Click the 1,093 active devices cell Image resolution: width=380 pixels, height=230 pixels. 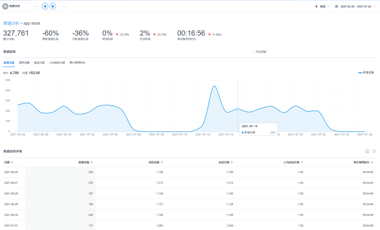click(x=160, y=226)
